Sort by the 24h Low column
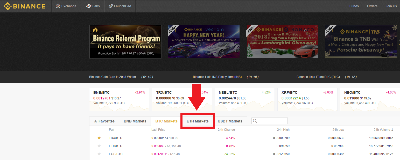This screenshot has width=400, height=160. 338,130
